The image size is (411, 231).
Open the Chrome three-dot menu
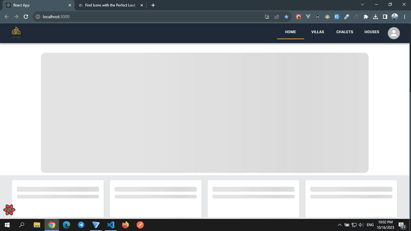pyautogui.click(x=405, y=17)
